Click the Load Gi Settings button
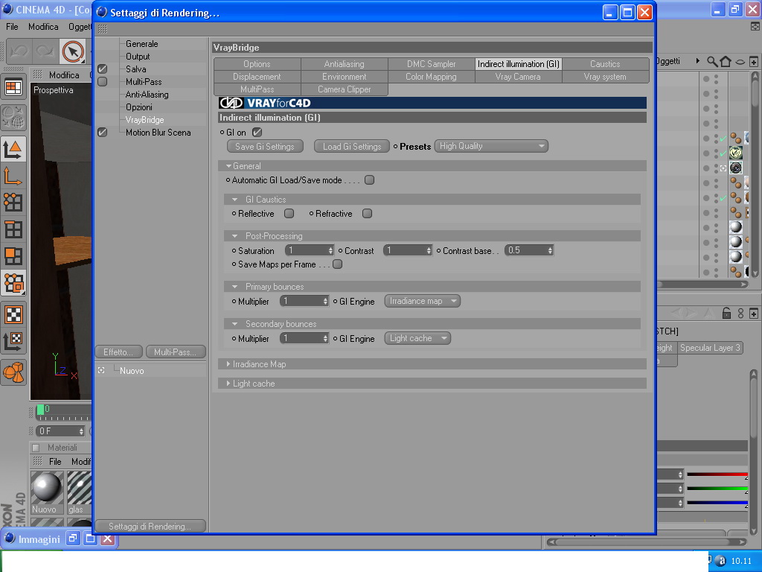 352,147
